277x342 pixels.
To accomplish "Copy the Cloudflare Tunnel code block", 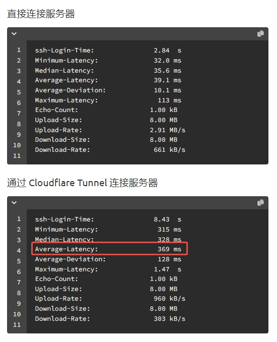I will [x=260, y=203].
